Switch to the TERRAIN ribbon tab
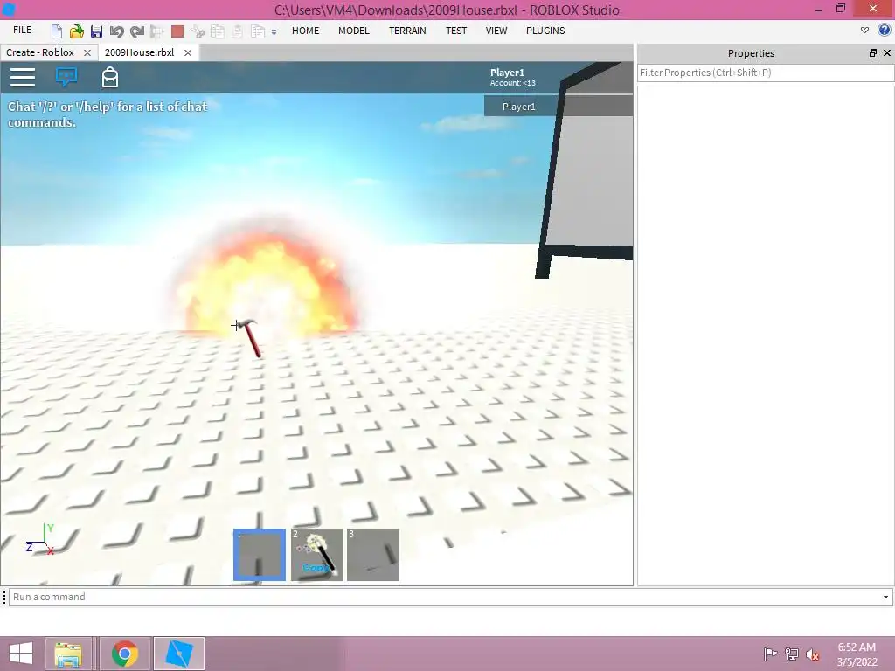This screenshot has width=895, height=671. (407, 31)
